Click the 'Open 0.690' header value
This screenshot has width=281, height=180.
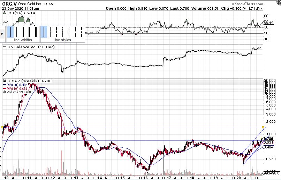116,8
